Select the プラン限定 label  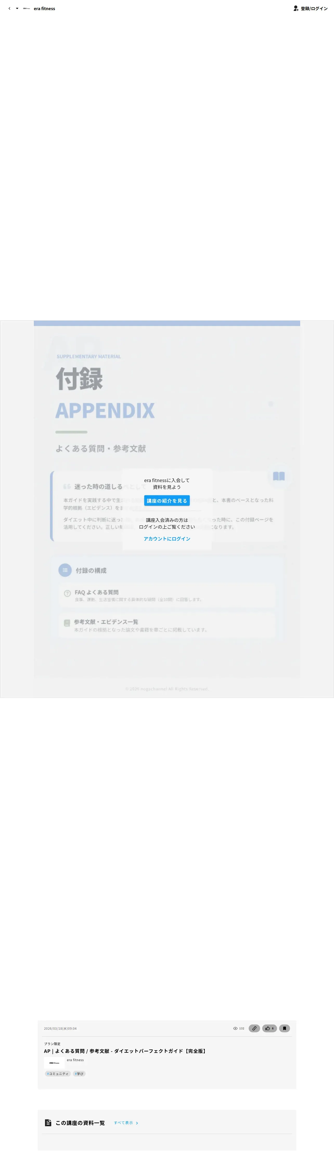pos(52,1044)
